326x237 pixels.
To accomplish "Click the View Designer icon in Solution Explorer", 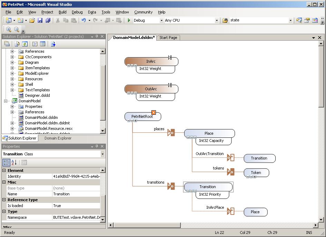I will [x=43, y=44].
